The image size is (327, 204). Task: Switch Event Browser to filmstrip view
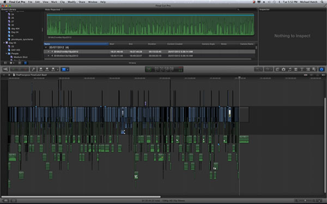click(20, 63)
